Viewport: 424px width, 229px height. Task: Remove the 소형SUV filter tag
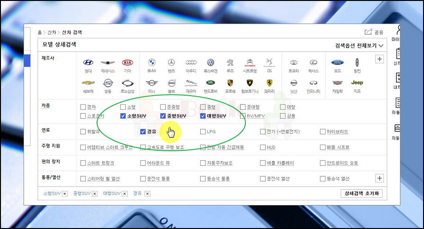(65, 194)
